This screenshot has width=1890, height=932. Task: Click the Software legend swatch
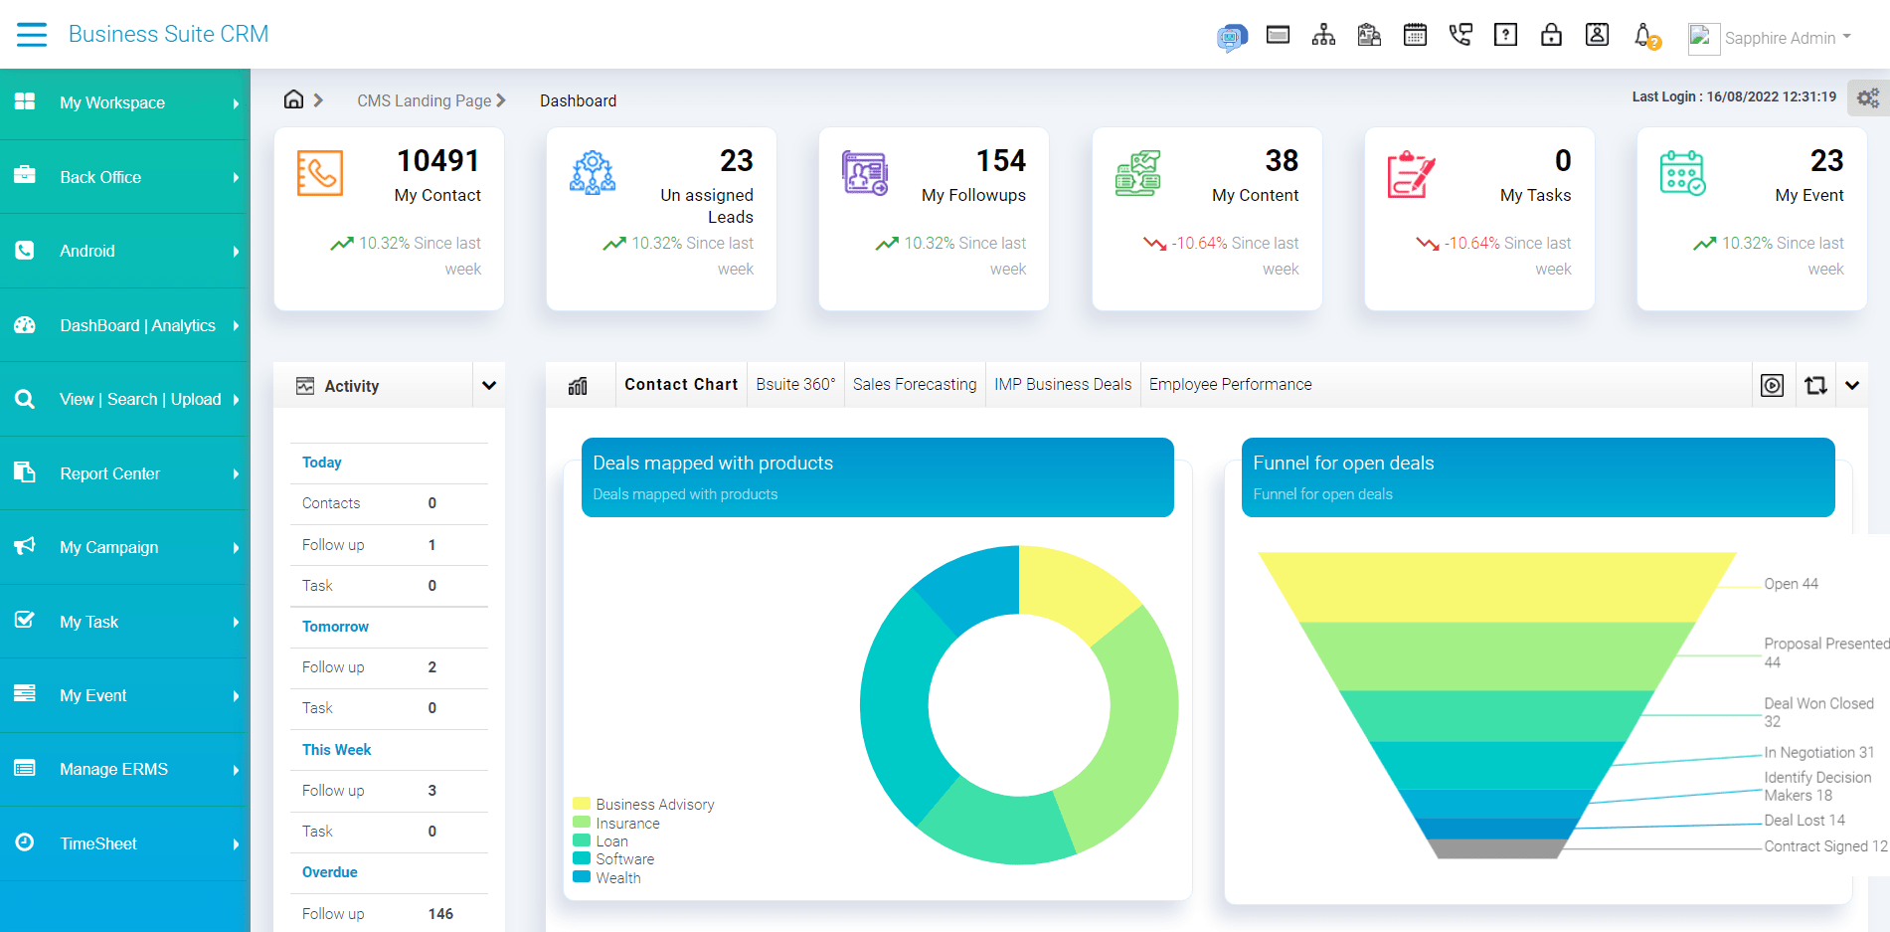582,858
